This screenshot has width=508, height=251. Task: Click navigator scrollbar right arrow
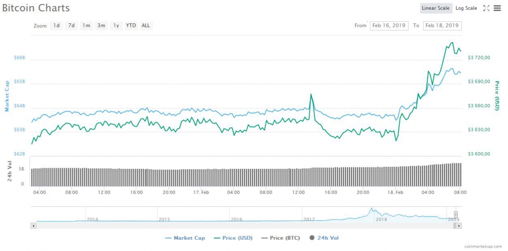pyautogui.click(x=459, y=226)
